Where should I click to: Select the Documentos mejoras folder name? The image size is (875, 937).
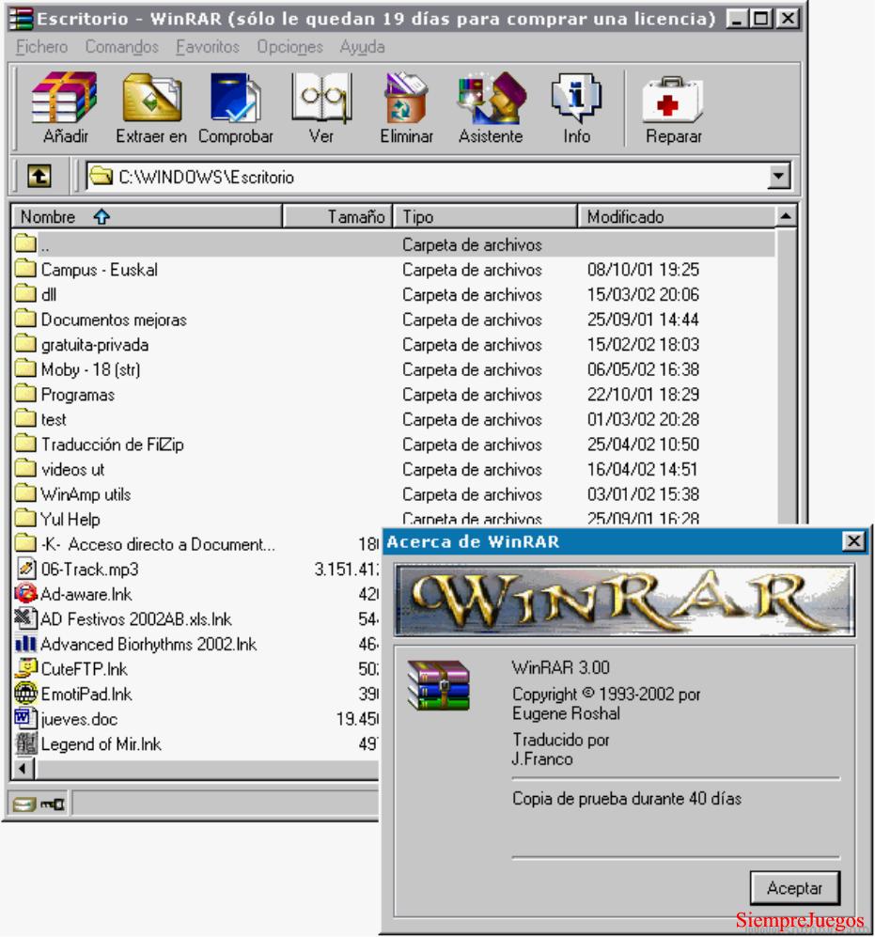click(x=114, y=320)
